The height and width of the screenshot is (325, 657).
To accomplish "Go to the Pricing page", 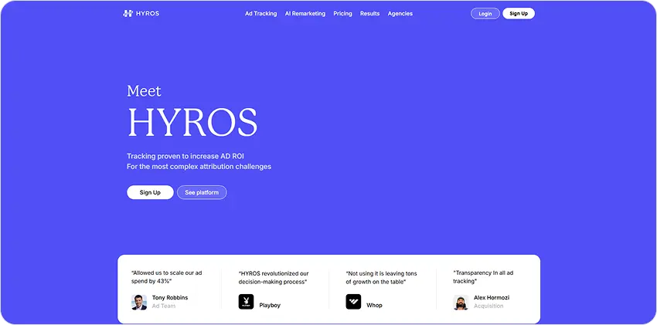I will [342, 13].
